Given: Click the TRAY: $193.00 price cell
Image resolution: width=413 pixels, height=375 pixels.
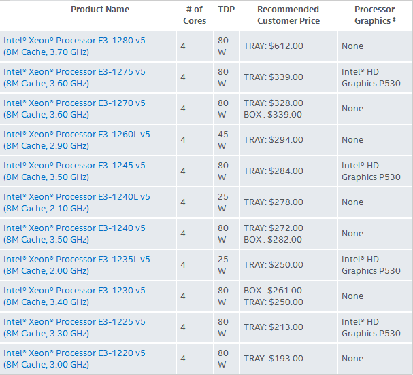Looking at the screenshot, I should (274, 359).
